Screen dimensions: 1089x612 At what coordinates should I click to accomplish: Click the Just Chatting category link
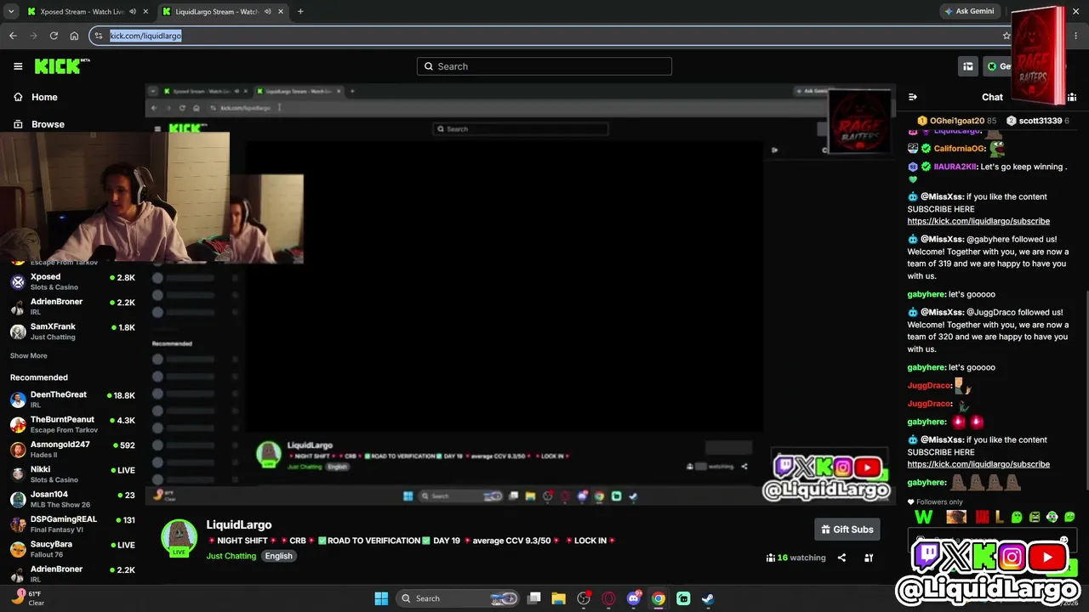click(x=231, y=556)
